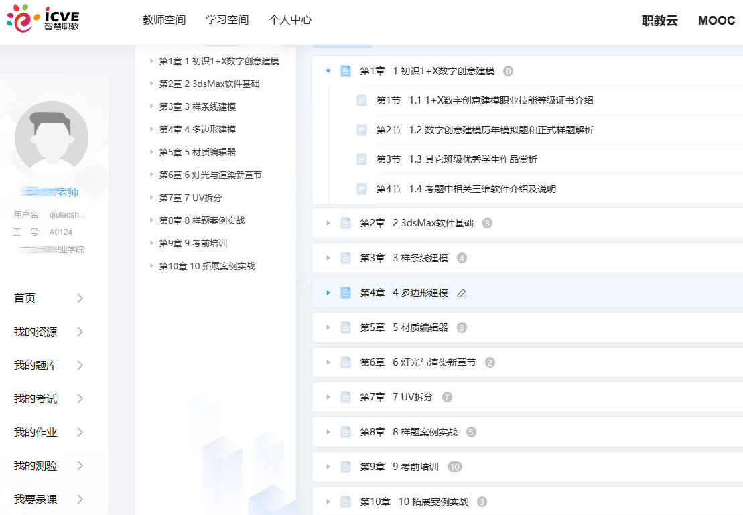Image resolution: width=743 pixels, height=515 pixels.
Task: Select 第3章 样条线建模 in outline tree
Action: pyautogui.click(x=197, y=106)
